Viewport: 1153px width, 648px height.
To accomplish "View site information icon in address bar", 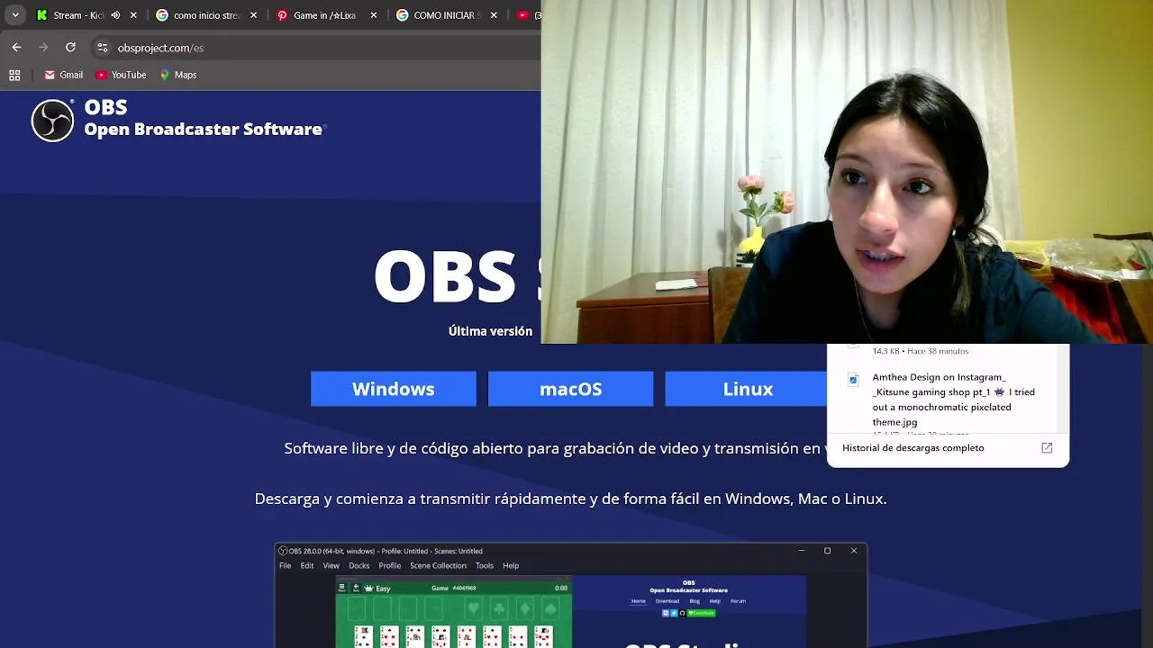I will (103, 48).
